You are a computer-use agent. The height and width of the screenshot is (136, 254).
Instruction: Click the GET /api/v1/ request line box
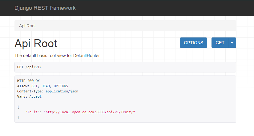click(x=125, y=67)
